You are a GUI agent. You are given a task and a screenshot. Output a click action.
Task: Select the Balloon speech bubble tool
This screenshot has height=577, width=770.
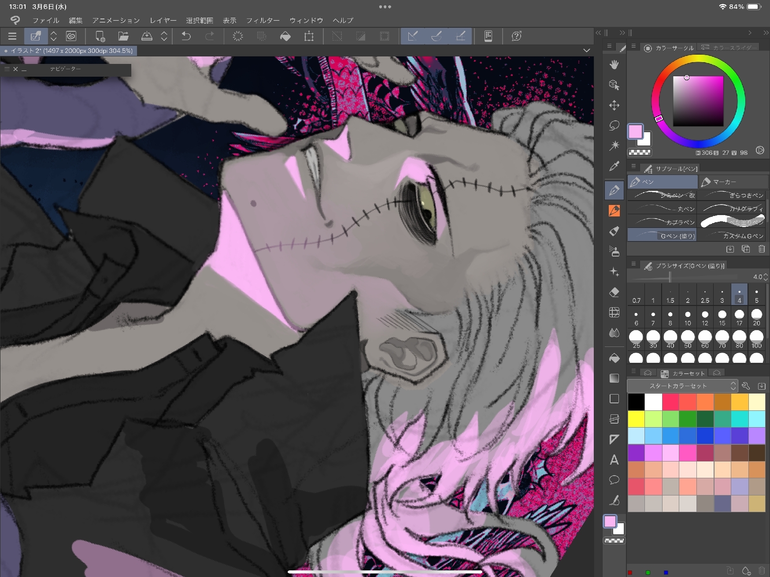(x=614, y=480)
